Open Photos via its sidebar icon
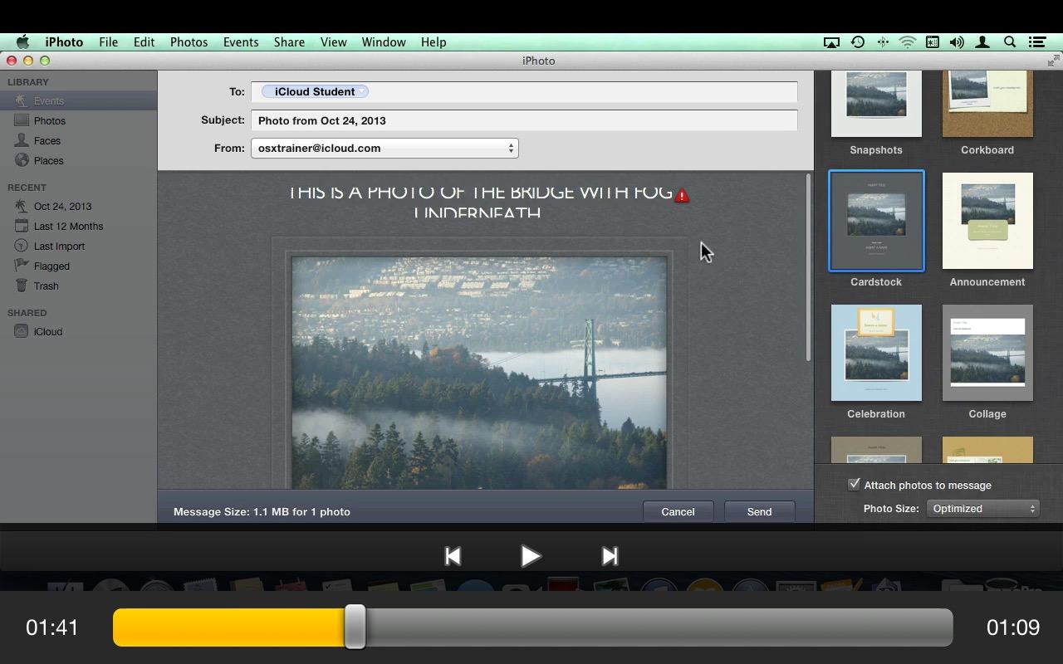This screenshot has height=664, width=1063. point(22,121)
